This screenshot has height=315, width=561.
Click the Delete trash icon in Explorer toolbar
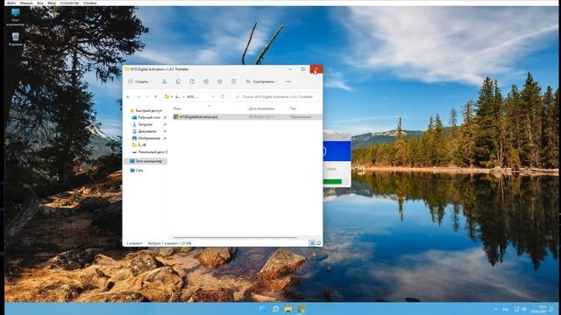click(x=234, y=81)
